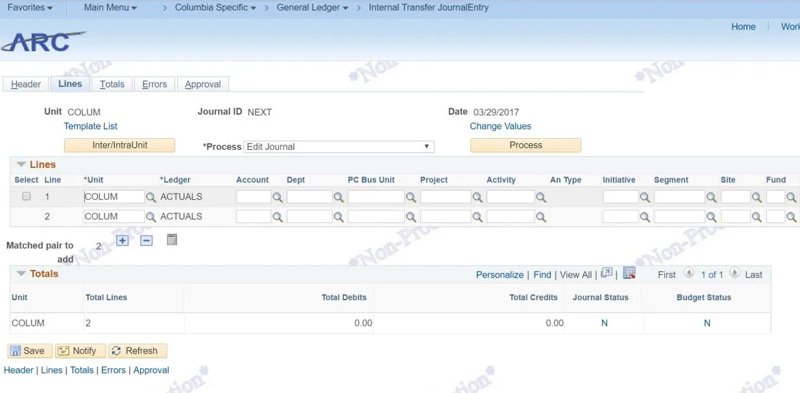Image resolution: width=800 pixels, height=393 pixels.
Task: Open the Approval tab
Action: click(203, 84)
